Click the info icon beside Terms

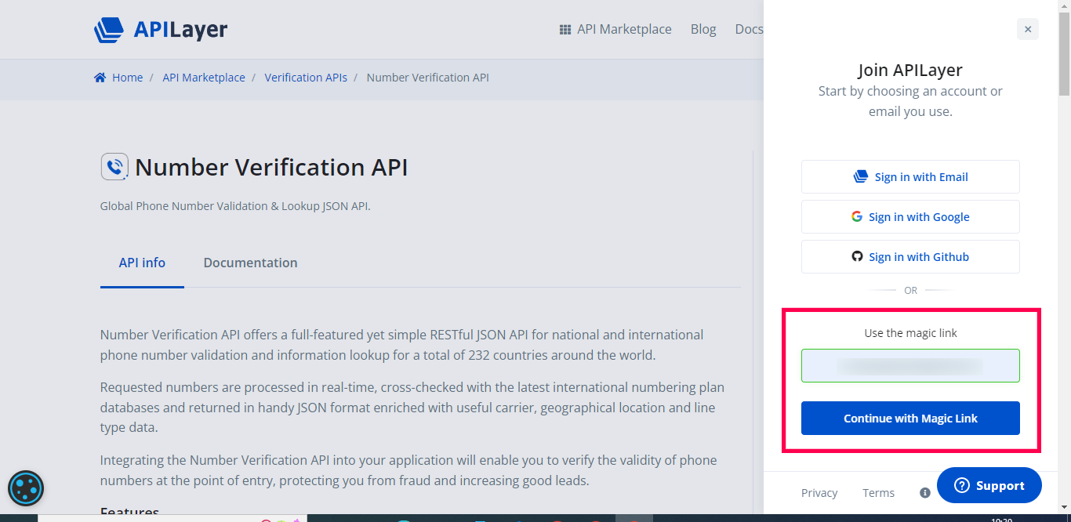(925, 493)
